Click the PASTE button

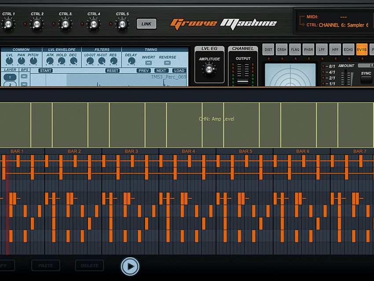pos(46,266)
